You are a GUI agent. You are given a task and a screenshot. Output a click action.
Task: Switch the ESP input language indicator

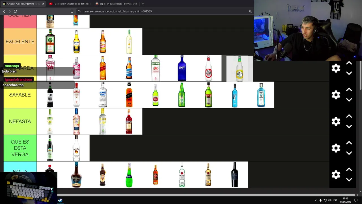click(335, 200)
